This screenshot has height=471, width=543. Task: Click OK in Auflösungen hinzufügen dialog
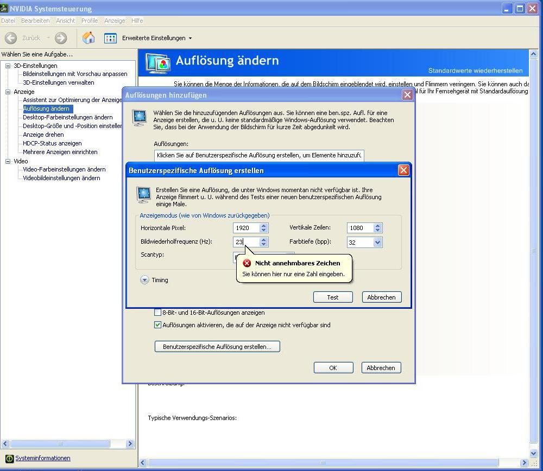coord(333,367)
